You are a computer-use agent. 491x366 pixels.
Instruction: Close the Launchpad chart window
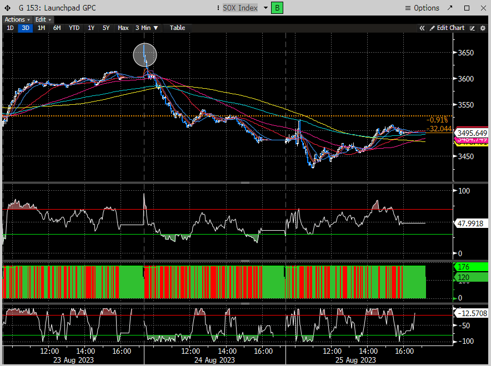pyautogui.click(x=483, y=8)
